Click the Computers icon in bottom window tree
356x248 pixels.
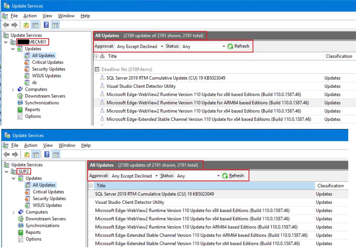click(x=21, y=212)
